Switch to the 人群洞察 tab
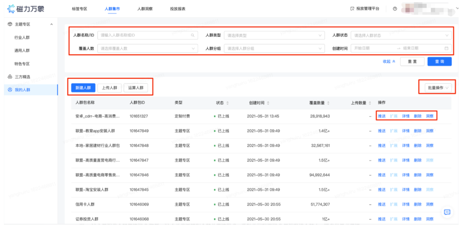Image resolution: width=459 pixels, height=225 pixels. (x=145, y=9)
